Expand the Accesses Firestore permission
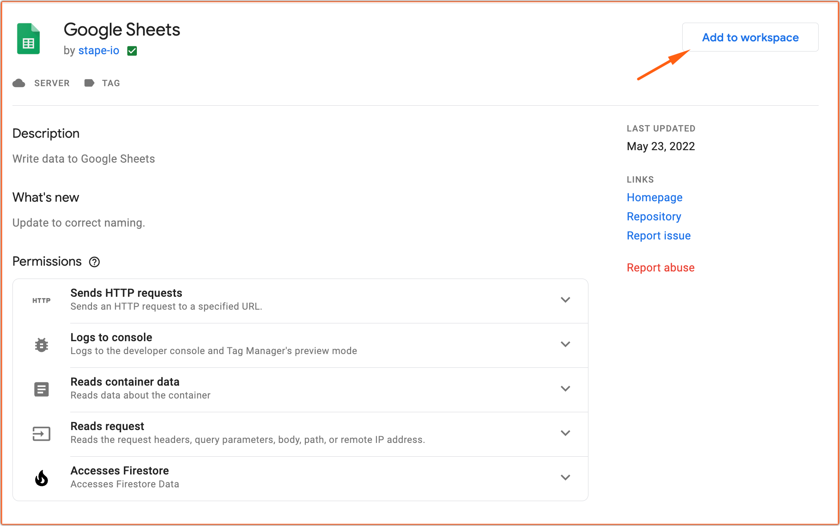 (x=565, y=478)
